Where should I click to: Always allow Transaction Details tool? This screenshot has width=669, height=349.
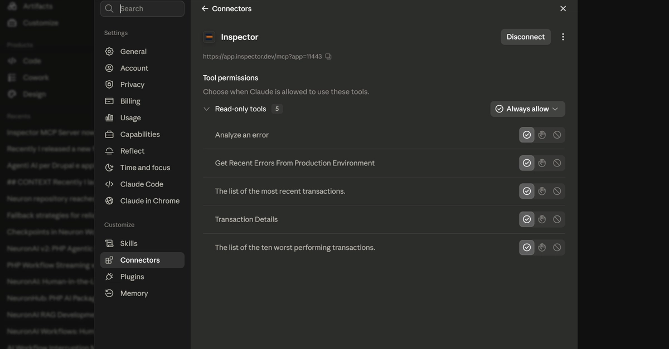(527, 219)
